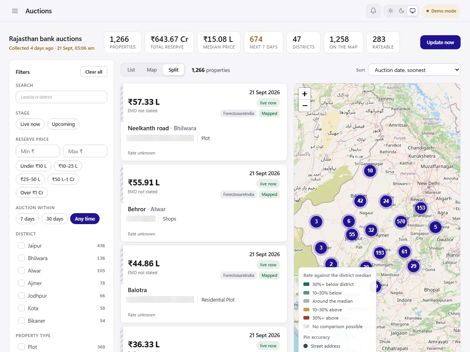Switch to light theme sun icon

(390, 11)
